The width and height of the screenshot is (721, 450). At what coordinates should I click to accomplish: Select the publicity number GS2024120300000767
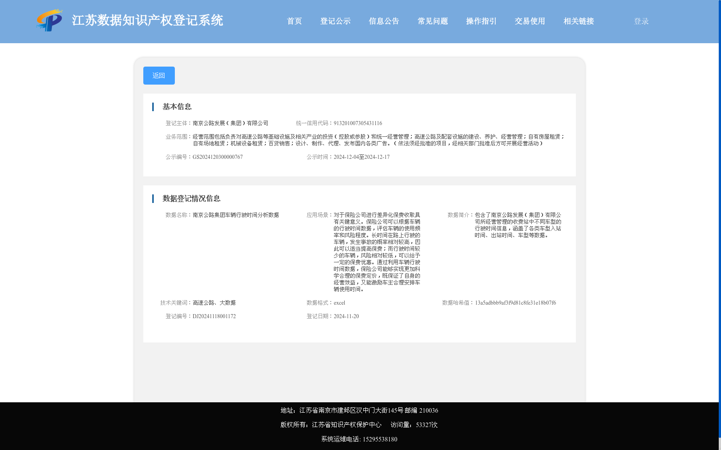coord(218,157)
